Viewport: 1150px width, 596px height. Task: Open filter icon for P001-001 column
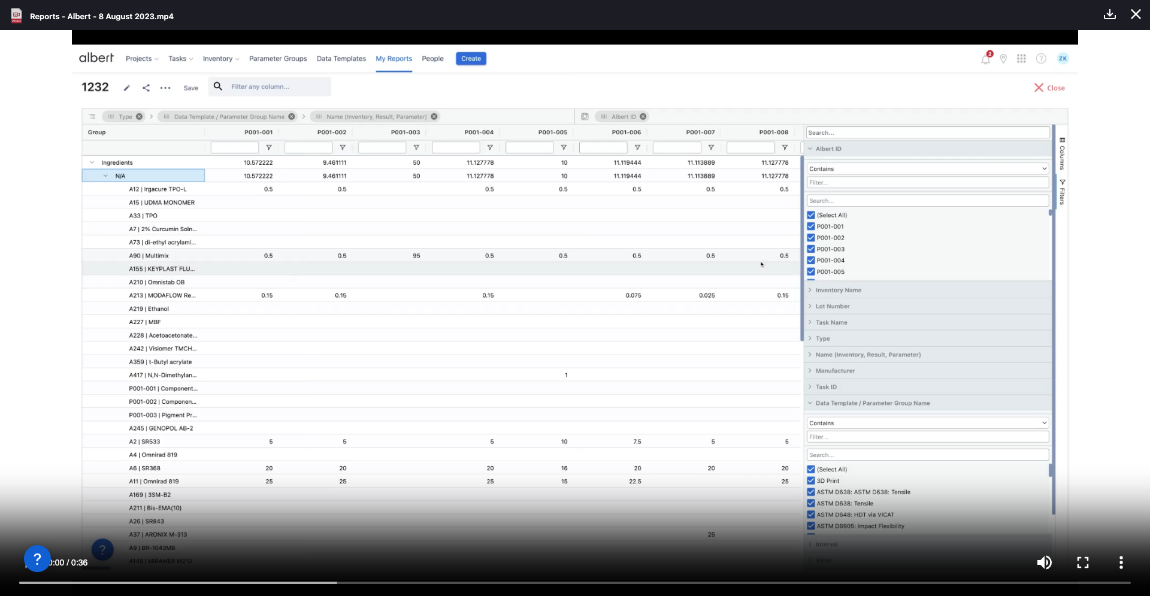[269, 147]
